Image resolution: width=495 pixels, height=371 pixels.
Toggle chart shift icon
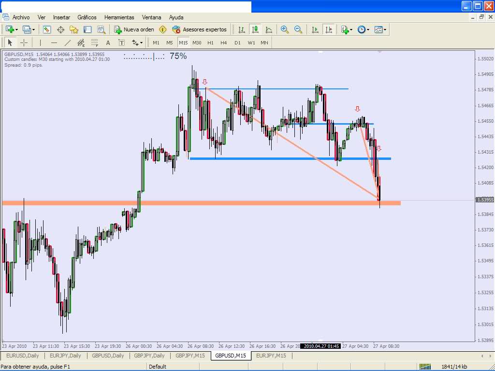tap(329, 29)
